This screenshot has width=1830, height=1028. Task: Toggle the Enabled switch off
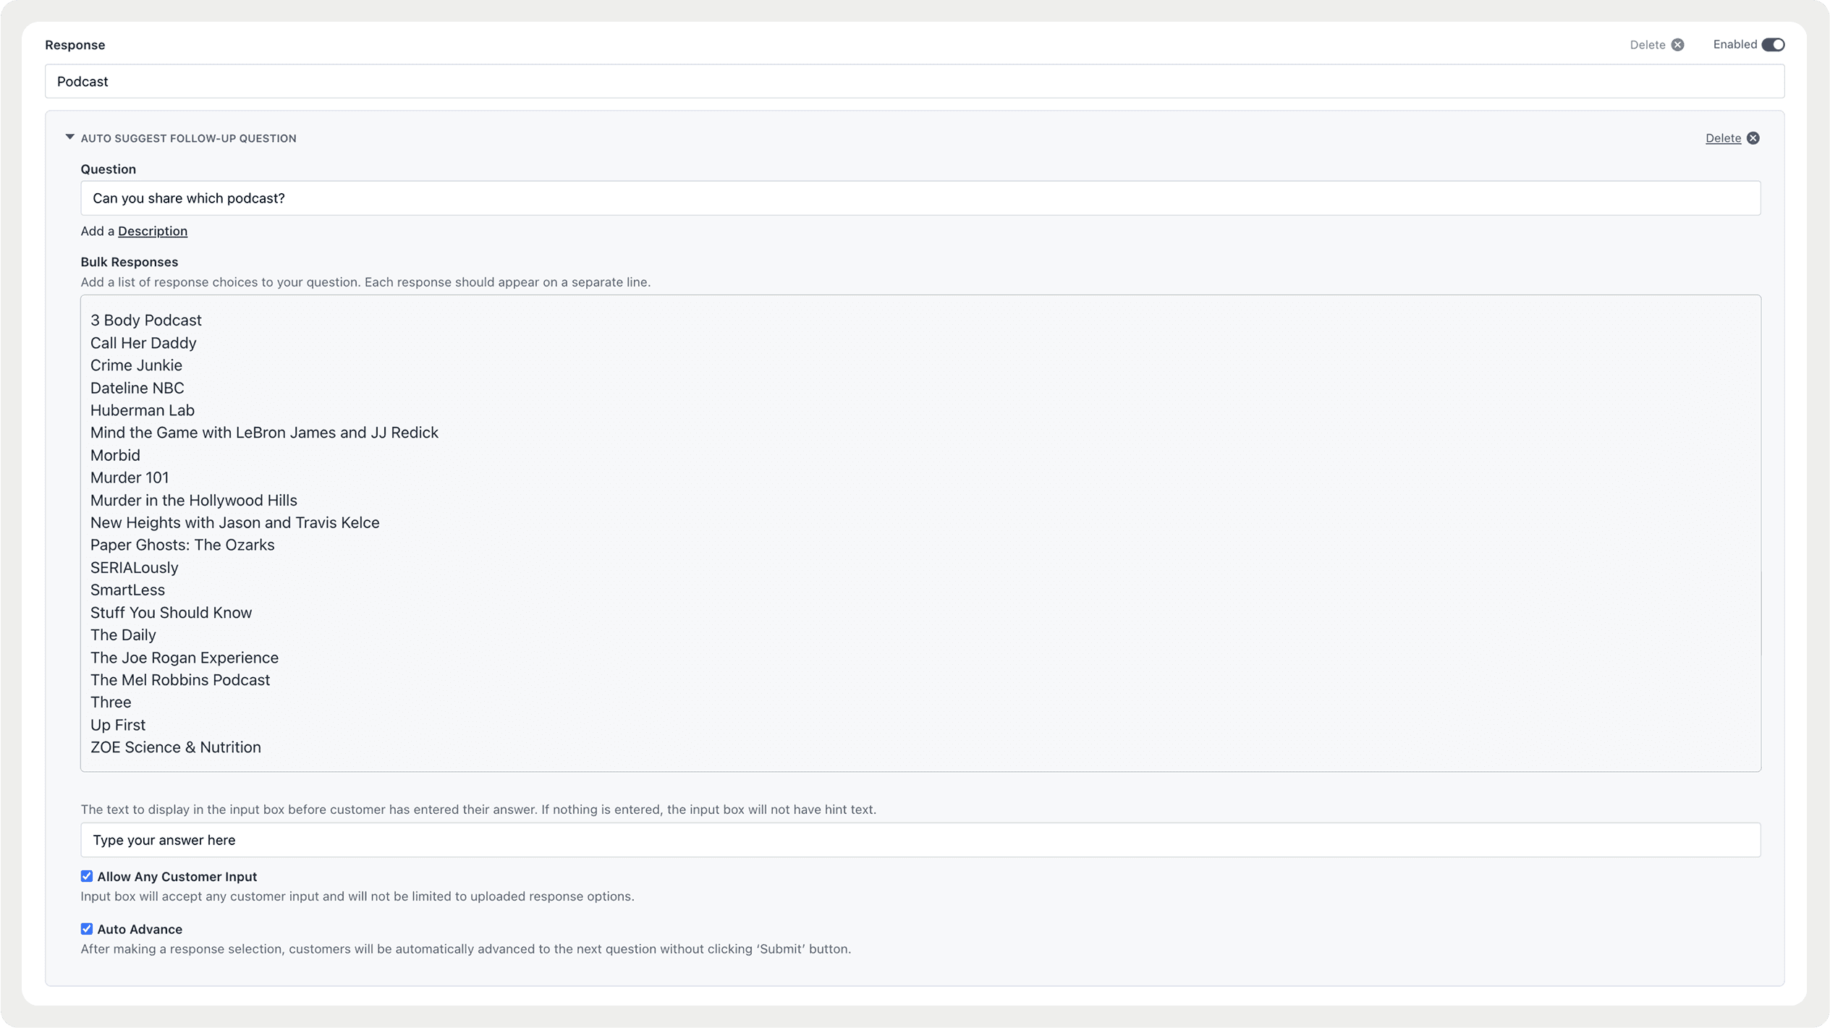[x=1773, y=45]
